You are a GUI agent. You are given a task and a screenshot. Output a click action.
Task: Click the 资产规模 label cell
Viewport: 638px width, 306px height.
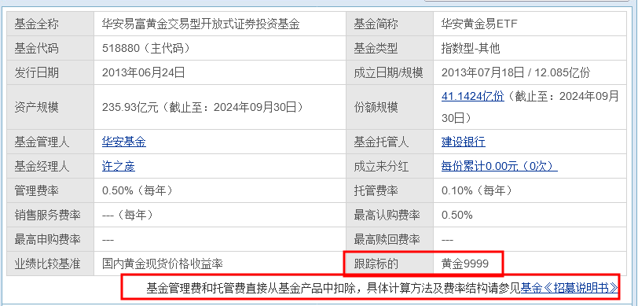[x=50, y=107]
